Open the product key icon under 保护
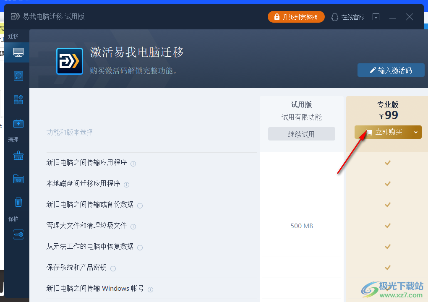This screenshot has height=302, width=428. tap(18, 234)
